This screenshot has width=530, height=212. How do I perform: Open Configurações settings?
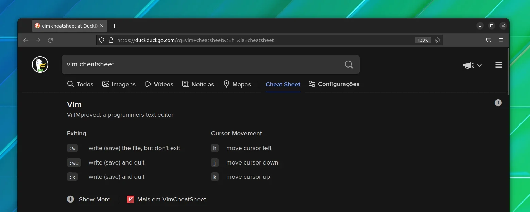(x=334, y=84)
